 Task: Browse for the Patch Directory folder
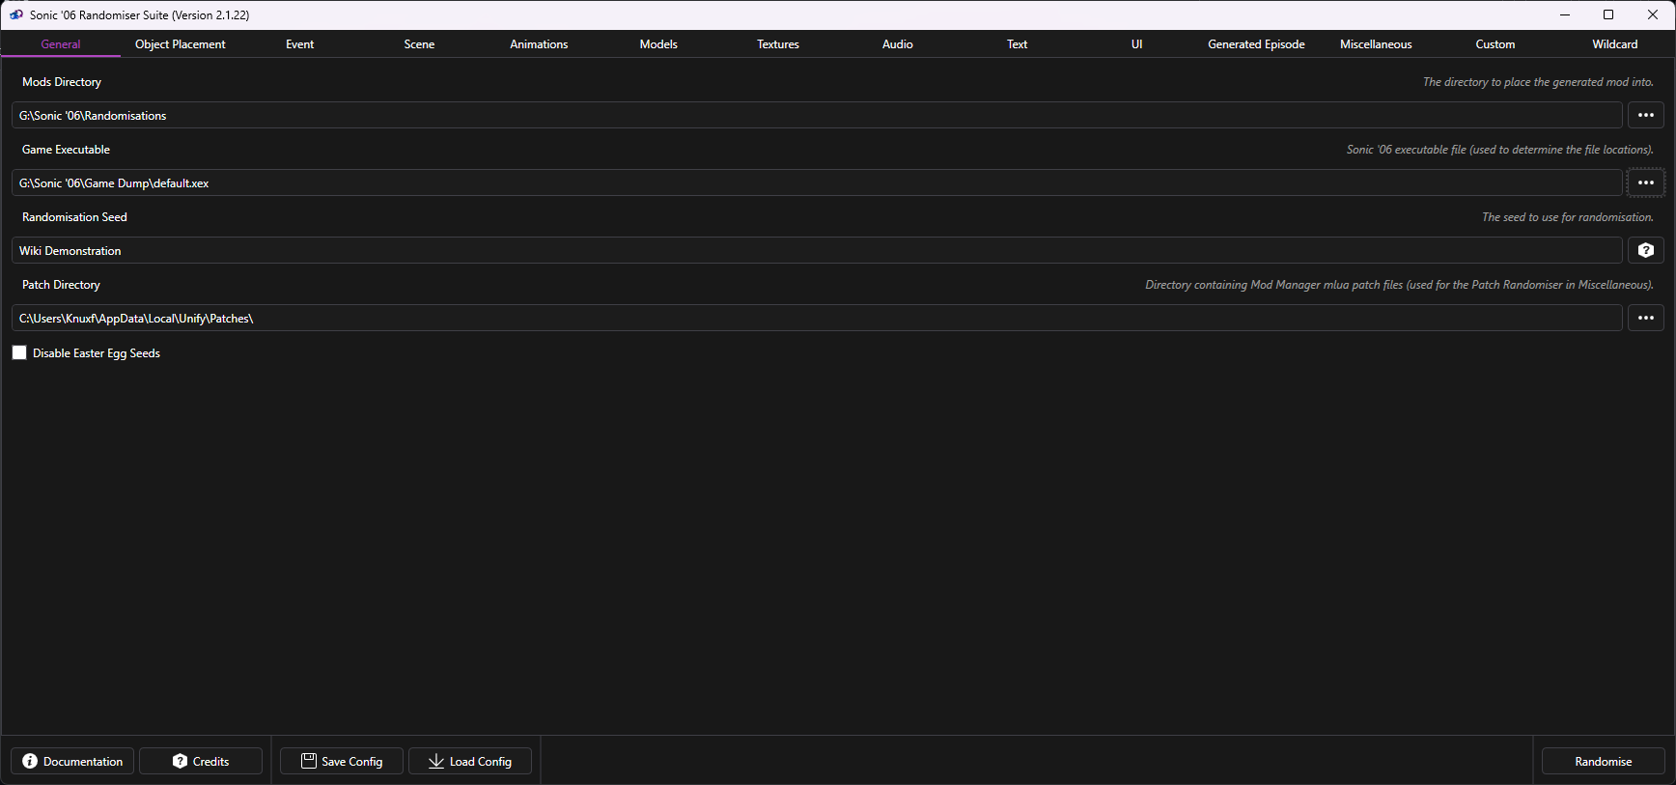click(x=1645, y=318)
